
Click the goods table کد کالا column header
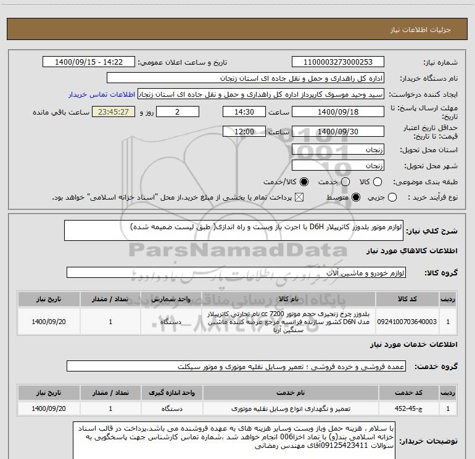tap(407, 299)
